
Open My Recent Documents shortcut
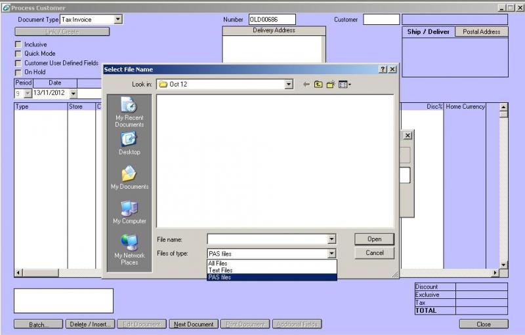pyautogui.click(x=129, y=111)
